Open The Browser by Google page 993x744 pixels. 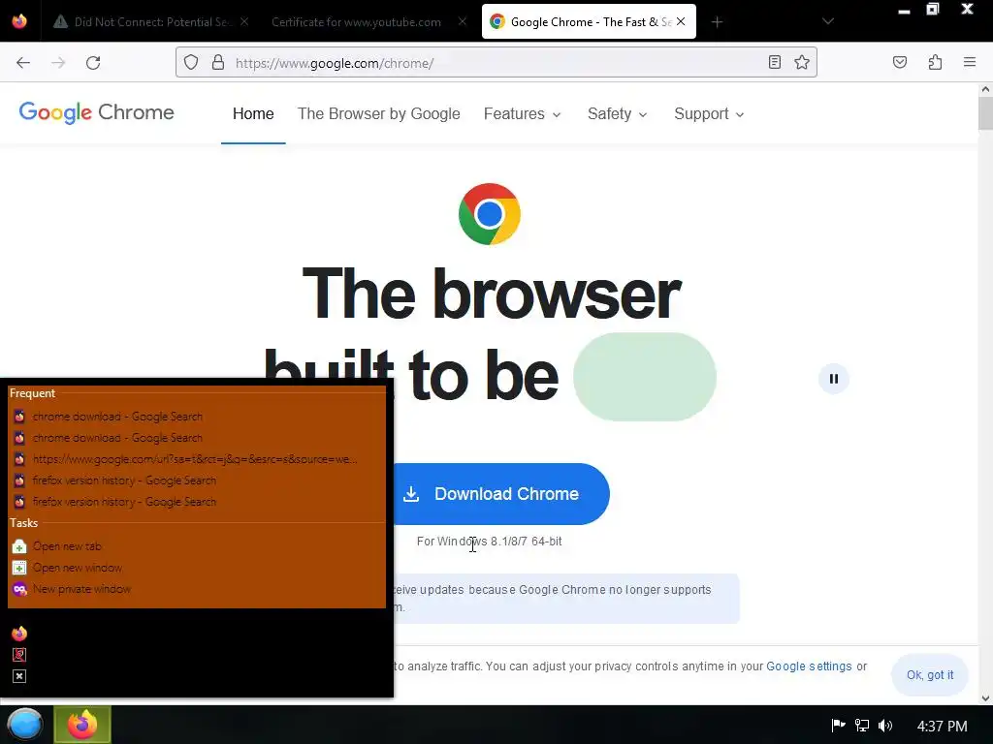click(379, 114)
